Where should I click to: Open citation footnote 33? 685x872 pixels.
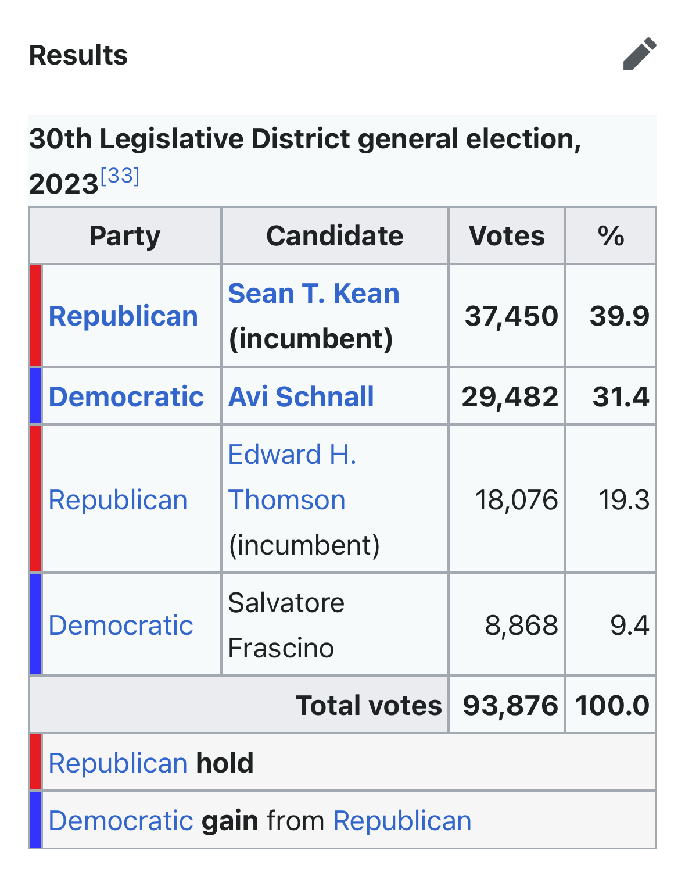point(120,176)
